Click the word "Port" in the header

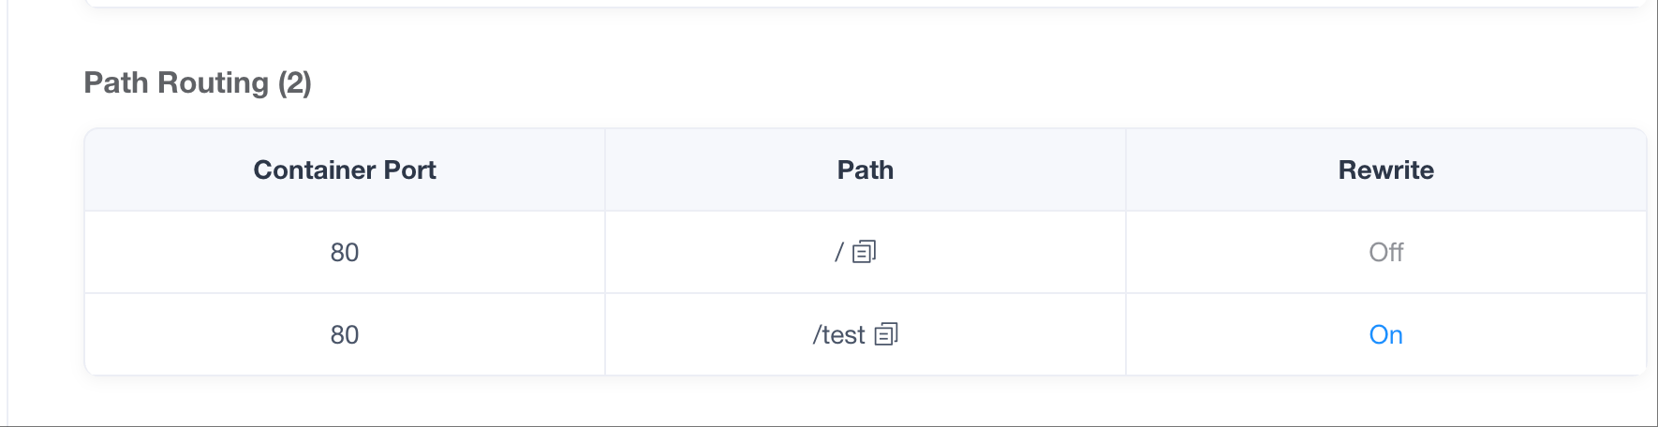(x=409, y=169)
